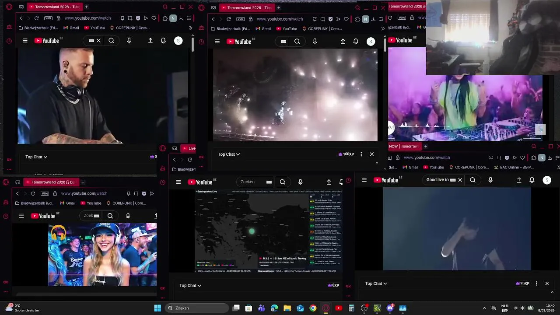
Task: Click the 25XP badge in the chat header
Action: [x=522, y=283]
